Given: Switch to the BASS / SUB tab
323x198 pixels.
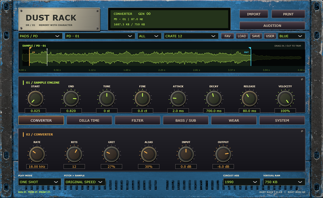Looking at the screenshot, I should click(x=186, y=120).
